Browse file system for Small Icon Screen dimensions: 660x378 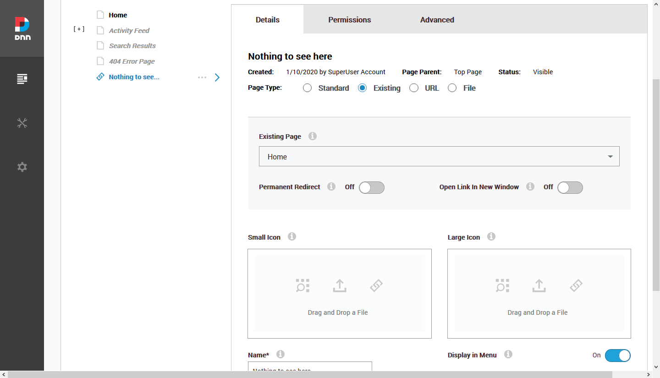302,285
